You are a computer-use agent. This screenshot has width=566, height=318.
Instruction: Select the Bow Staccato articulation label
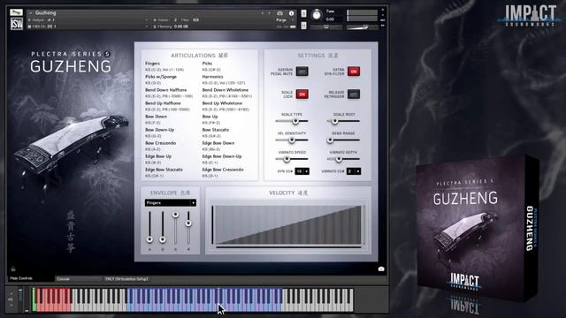click(x=216, y=130)
